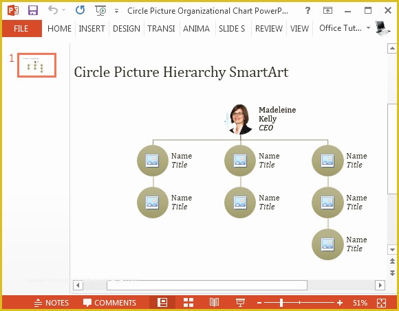Switch to the INSERT tab
Image resolution: width=399 pixels, height=311 pixels.
click(x=92, y=29)
